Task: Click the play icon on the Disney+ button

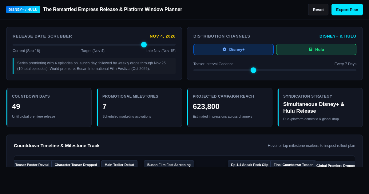Action: 224,49
